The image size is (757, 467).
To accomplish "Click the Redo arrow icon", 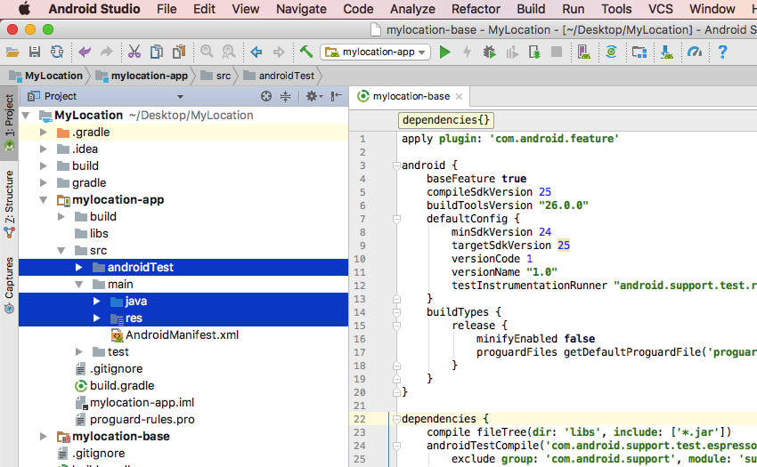I will tap(106, 52).
